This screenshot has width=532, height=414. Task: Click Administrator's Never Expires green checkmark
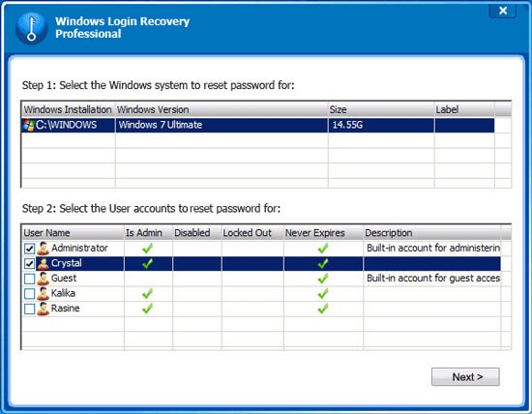[323, 249]
